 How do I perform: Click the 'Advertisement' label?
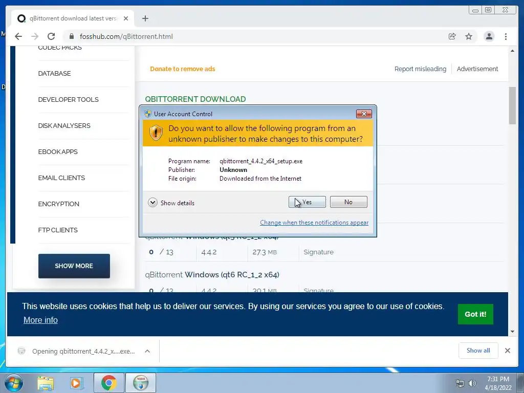(477, 69)
